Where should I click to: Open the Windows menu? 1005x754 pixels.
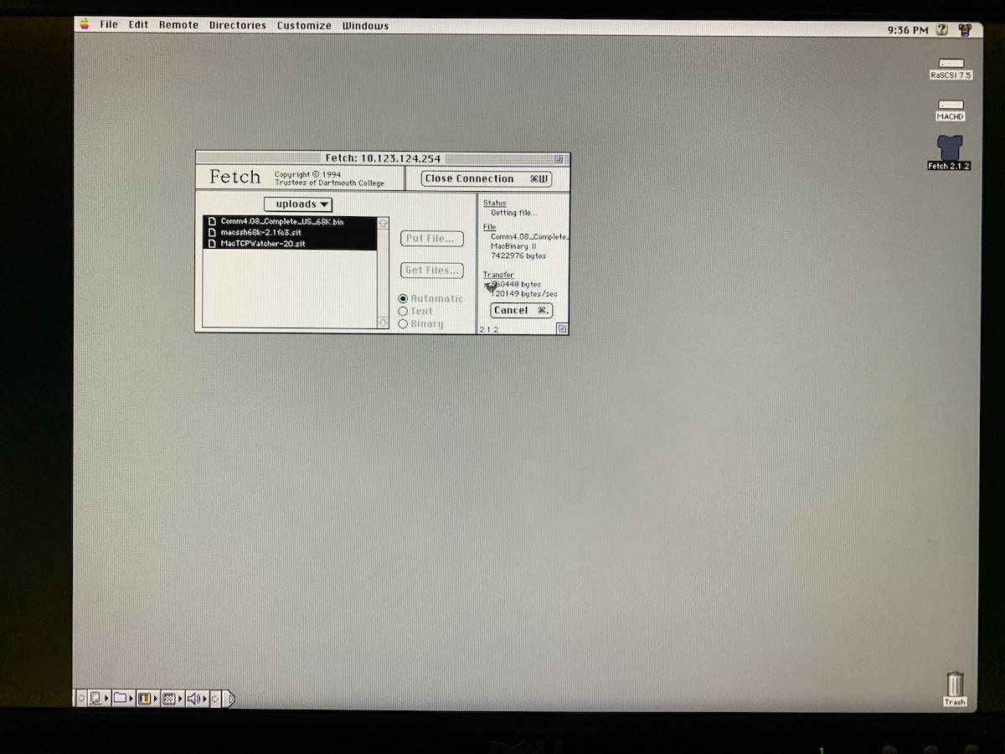click(365, 26)
